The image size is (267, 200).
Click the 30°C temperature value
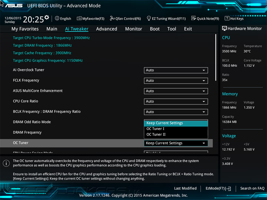pyautogui.click(x=247, y=51)
